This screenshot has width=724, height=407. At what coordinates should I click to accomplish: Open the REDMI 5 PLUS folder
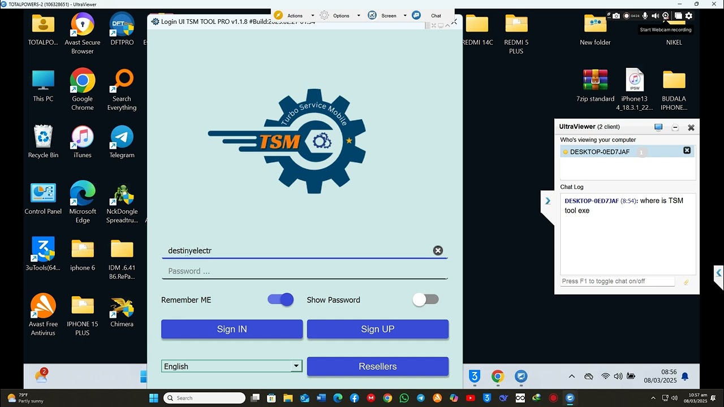pos(516,33)
